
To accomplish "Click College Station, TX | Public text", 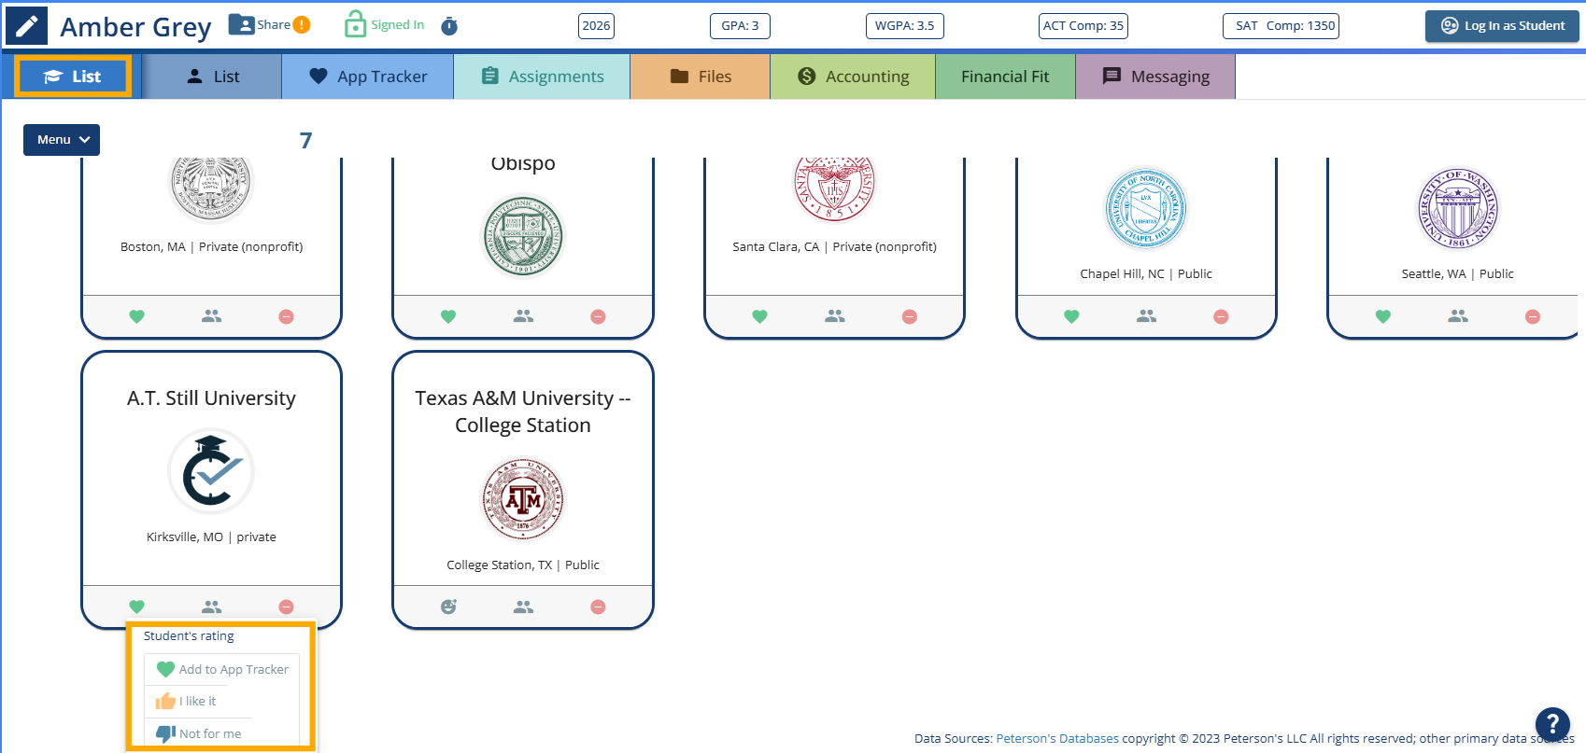I will [x=523, y=565].
